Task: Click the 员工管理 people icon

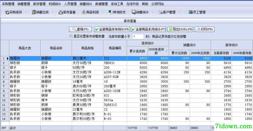Action: click(x=191, y=12)
